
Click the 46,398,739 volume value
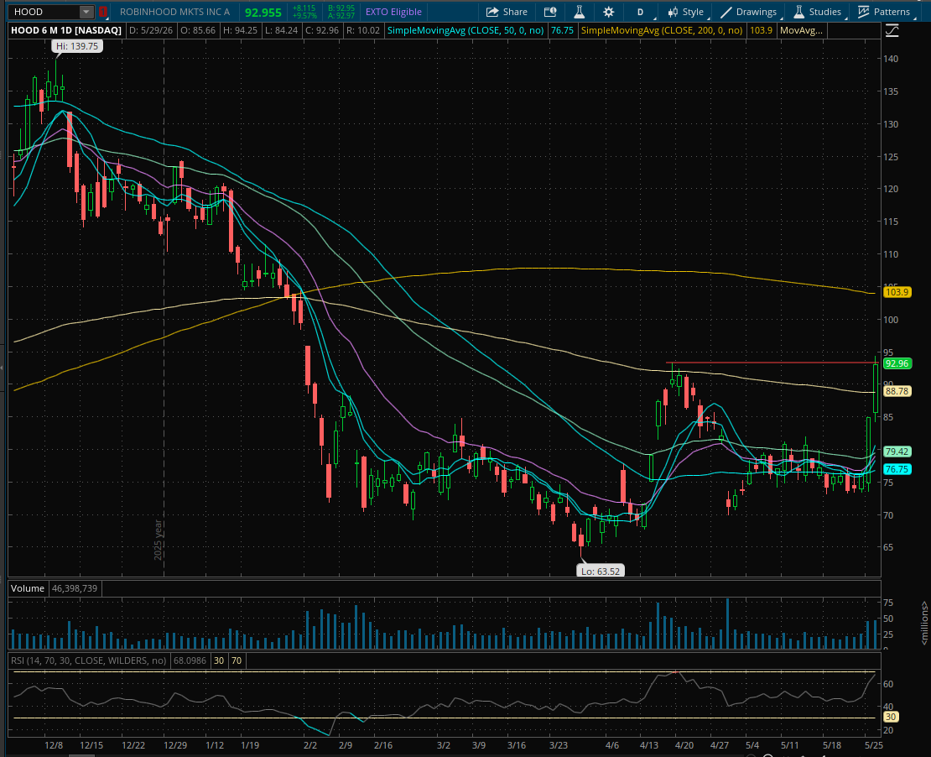click(75, 588)
